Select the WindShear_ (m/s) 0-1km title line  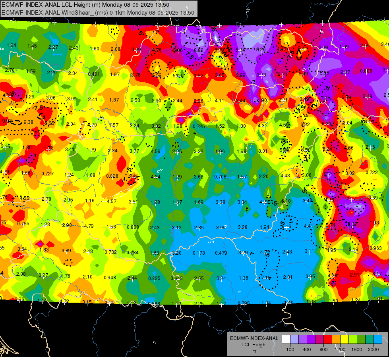pos(98,13)
